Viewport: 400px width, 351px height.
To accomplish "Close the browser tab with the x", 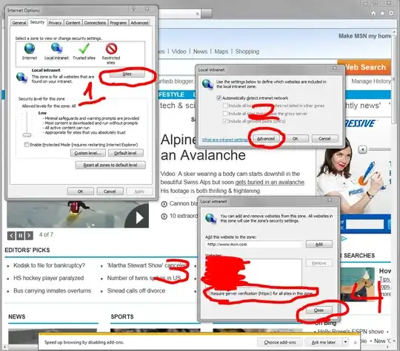I will click(198, 13).
